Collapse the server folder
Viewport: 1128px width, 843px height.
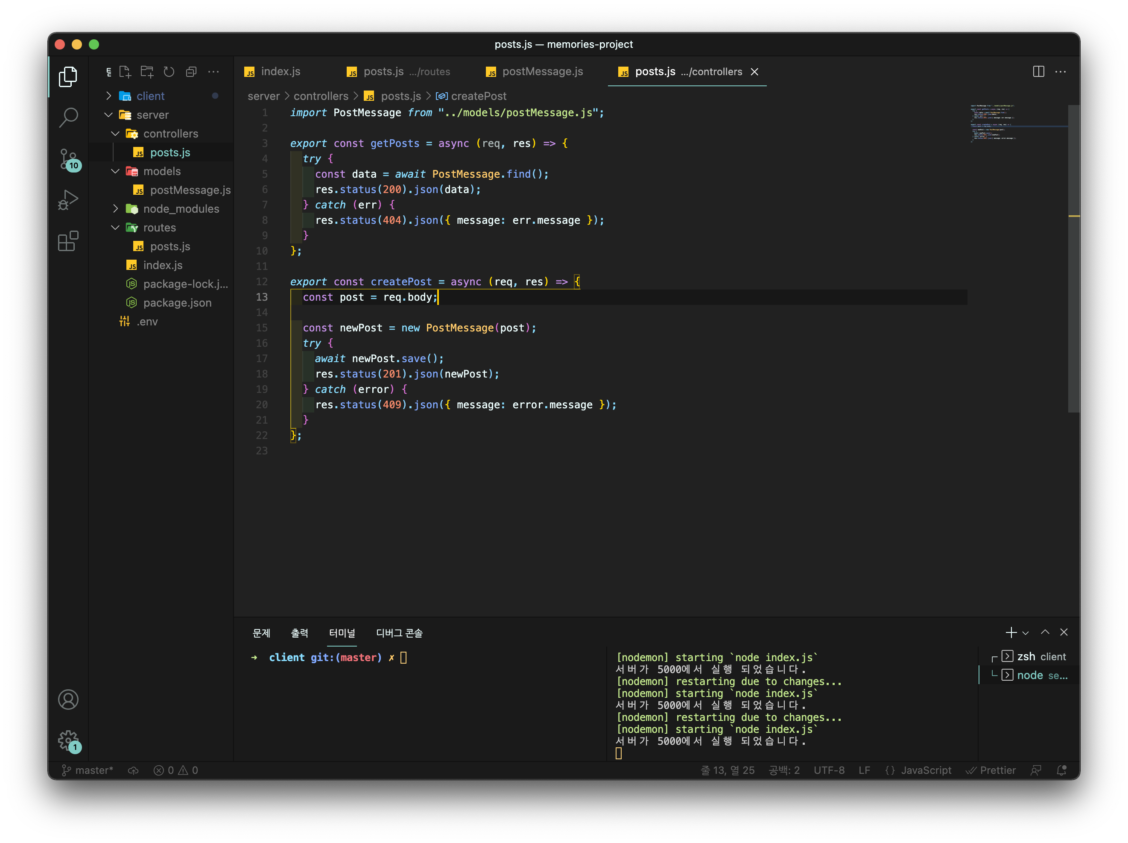pos(161,115)
